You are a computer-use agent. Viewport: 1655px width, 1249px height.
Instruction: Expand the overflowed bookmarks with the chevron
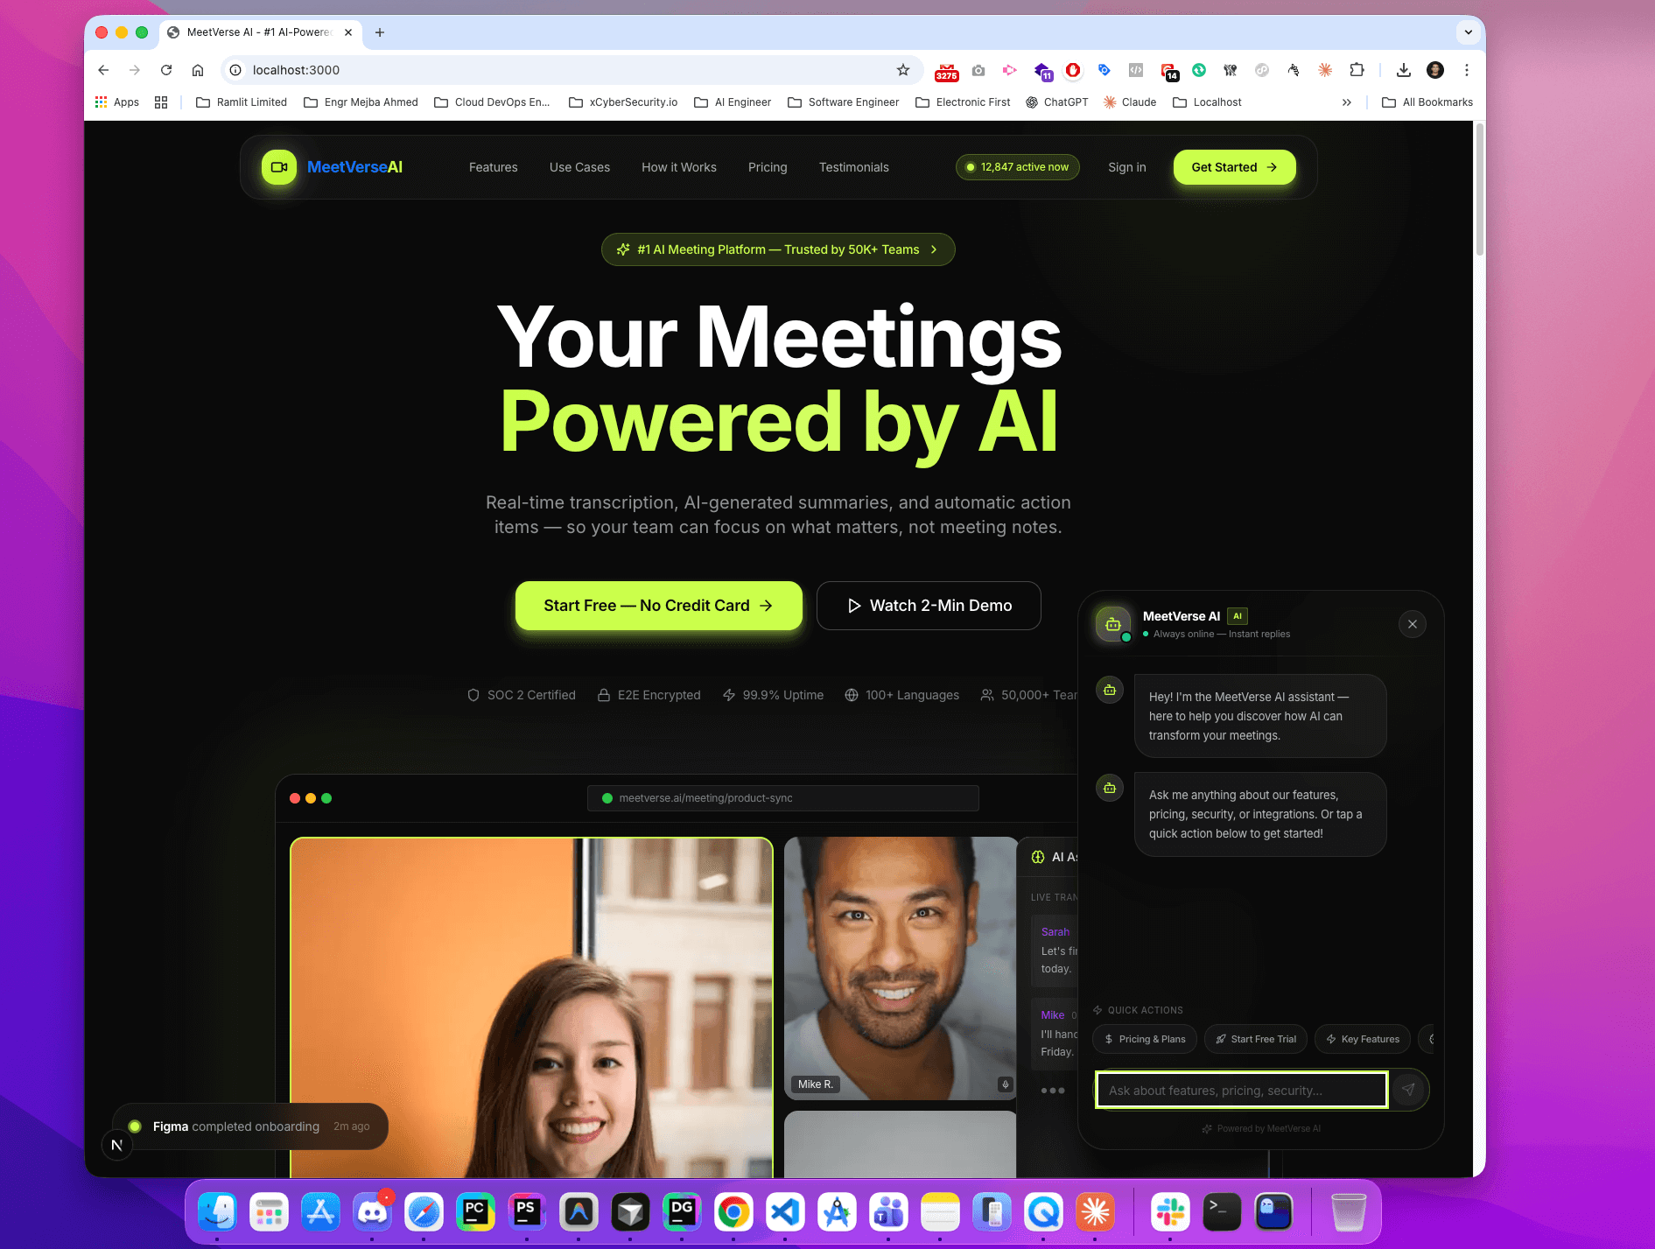pyautogui.click(x=1346, y=102)
